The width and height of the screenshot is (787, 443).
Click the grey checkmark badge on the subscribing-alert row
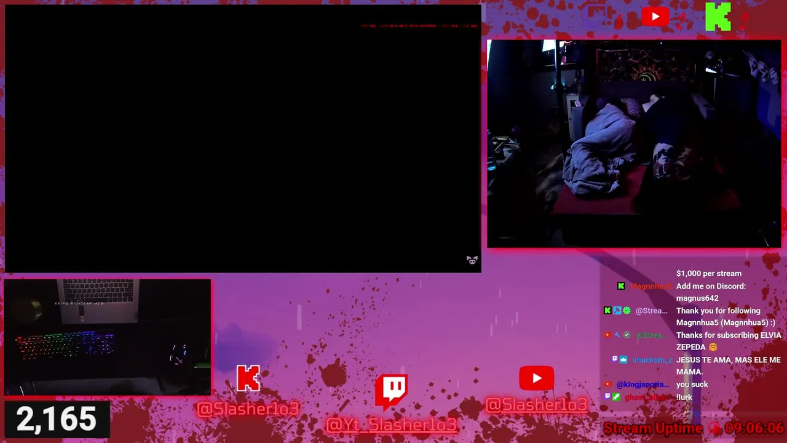pyautogui.click(x=627, y=335)
